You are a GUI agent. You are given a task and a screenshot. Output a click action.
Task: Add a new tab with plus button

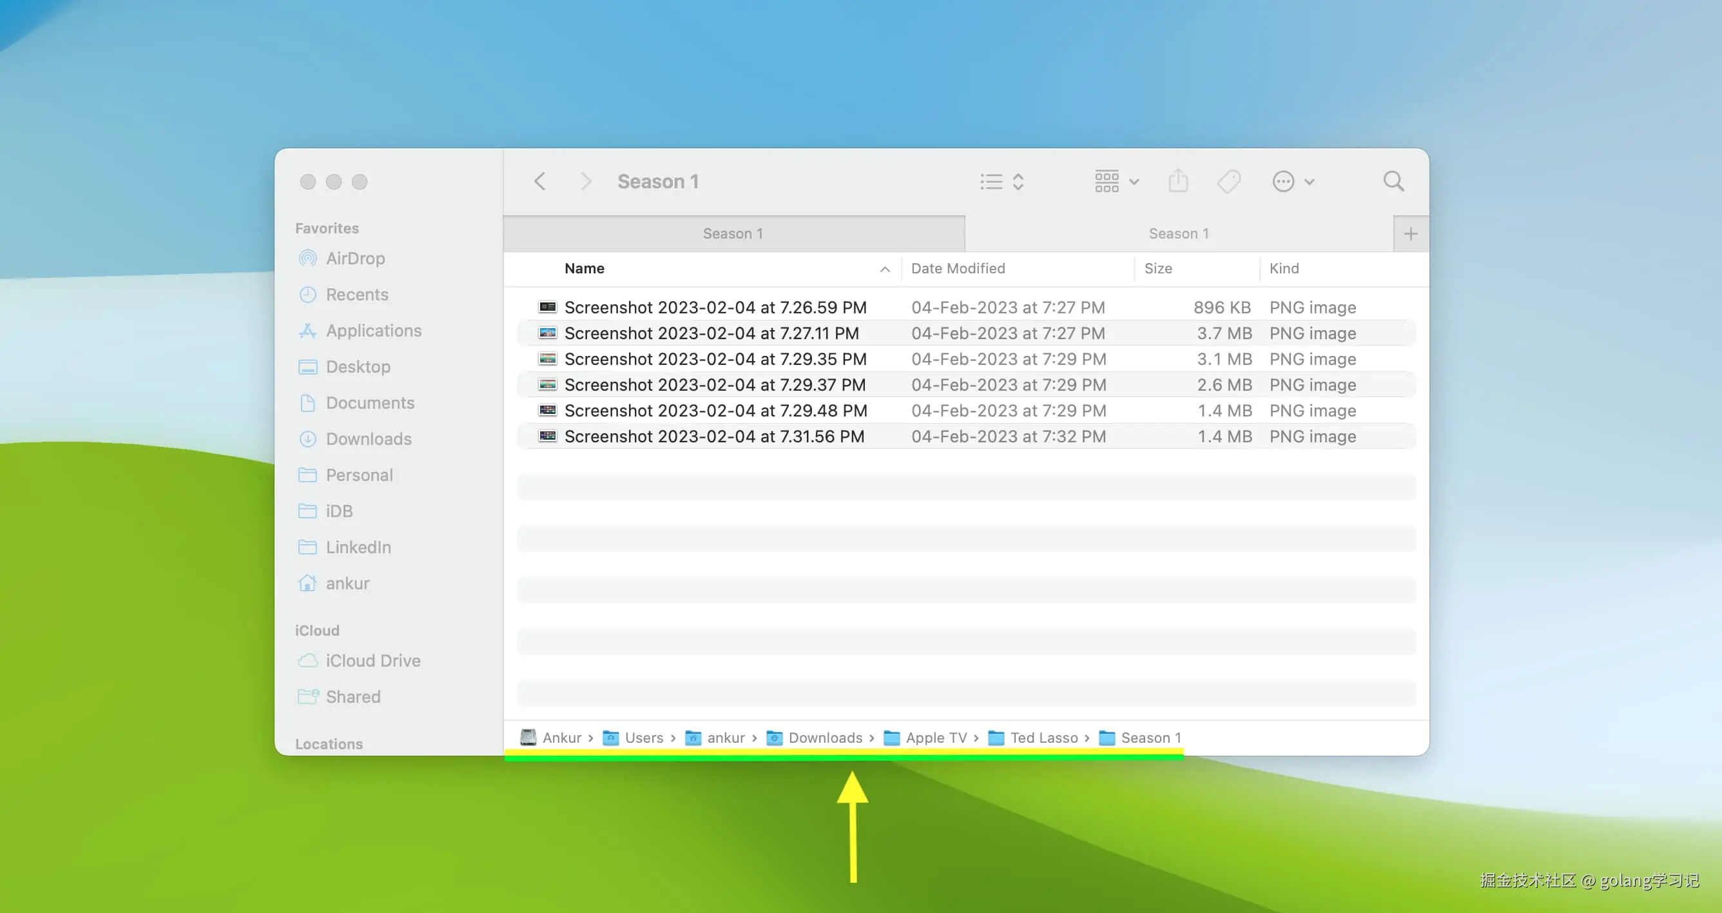tap(1411, 233)
